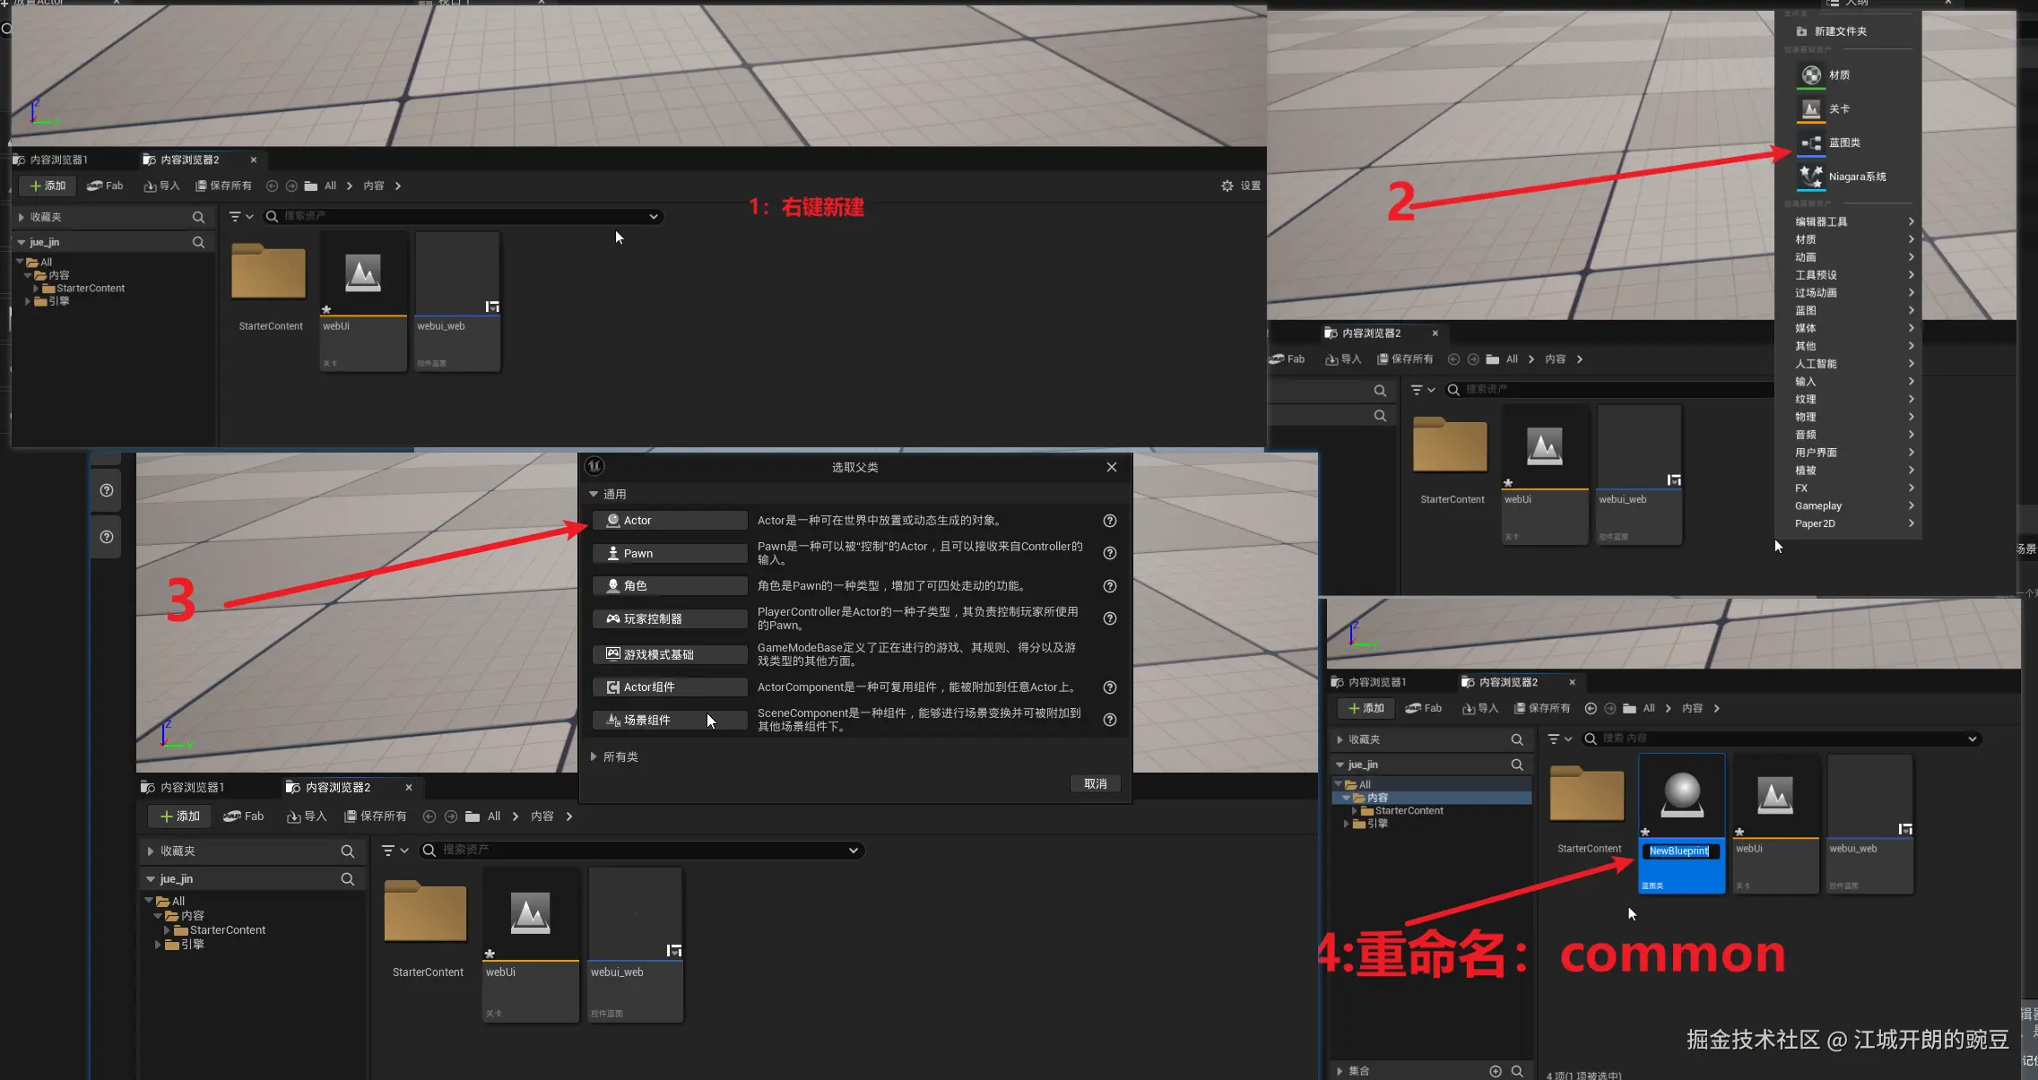Click help icon beside Actor description
This screenshot has height=1080, width=2038.
tap(1109, 521)
